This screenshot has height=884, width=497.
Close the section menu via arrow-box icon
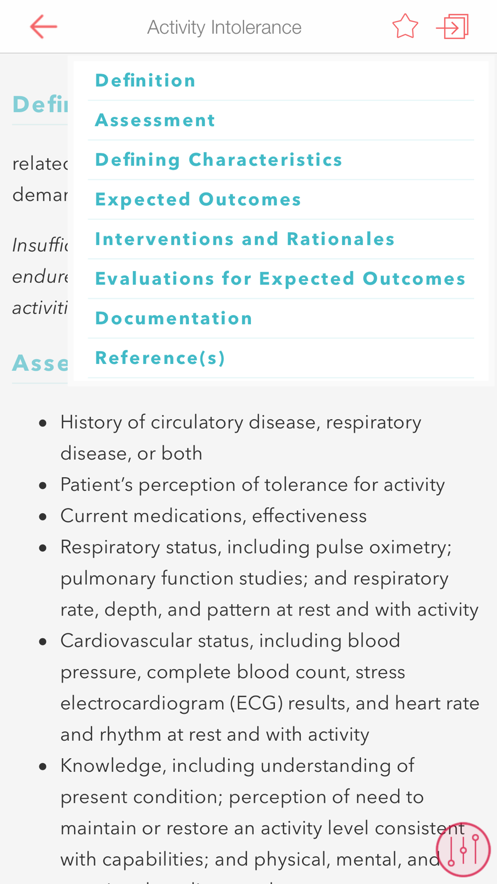[x=453, y=26]
